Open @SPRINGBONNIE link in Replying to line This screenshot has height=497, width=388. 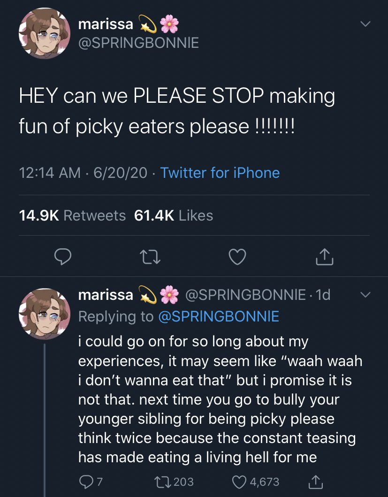(219, 316)
